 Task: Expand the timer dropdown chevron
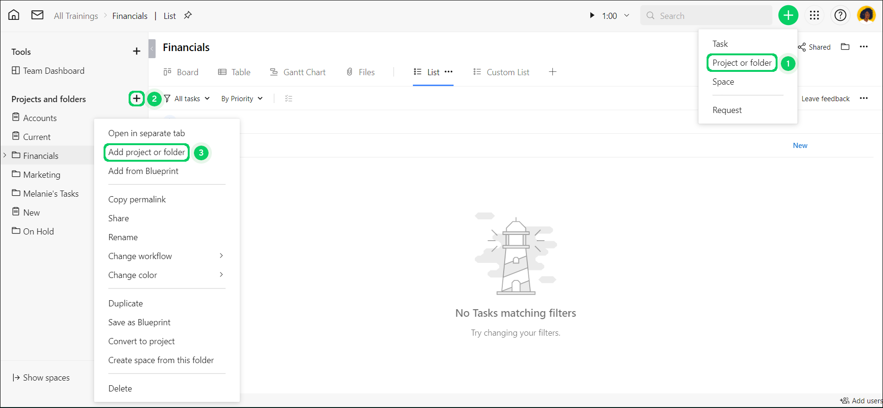pyautogui.click(x=627, y=16)
